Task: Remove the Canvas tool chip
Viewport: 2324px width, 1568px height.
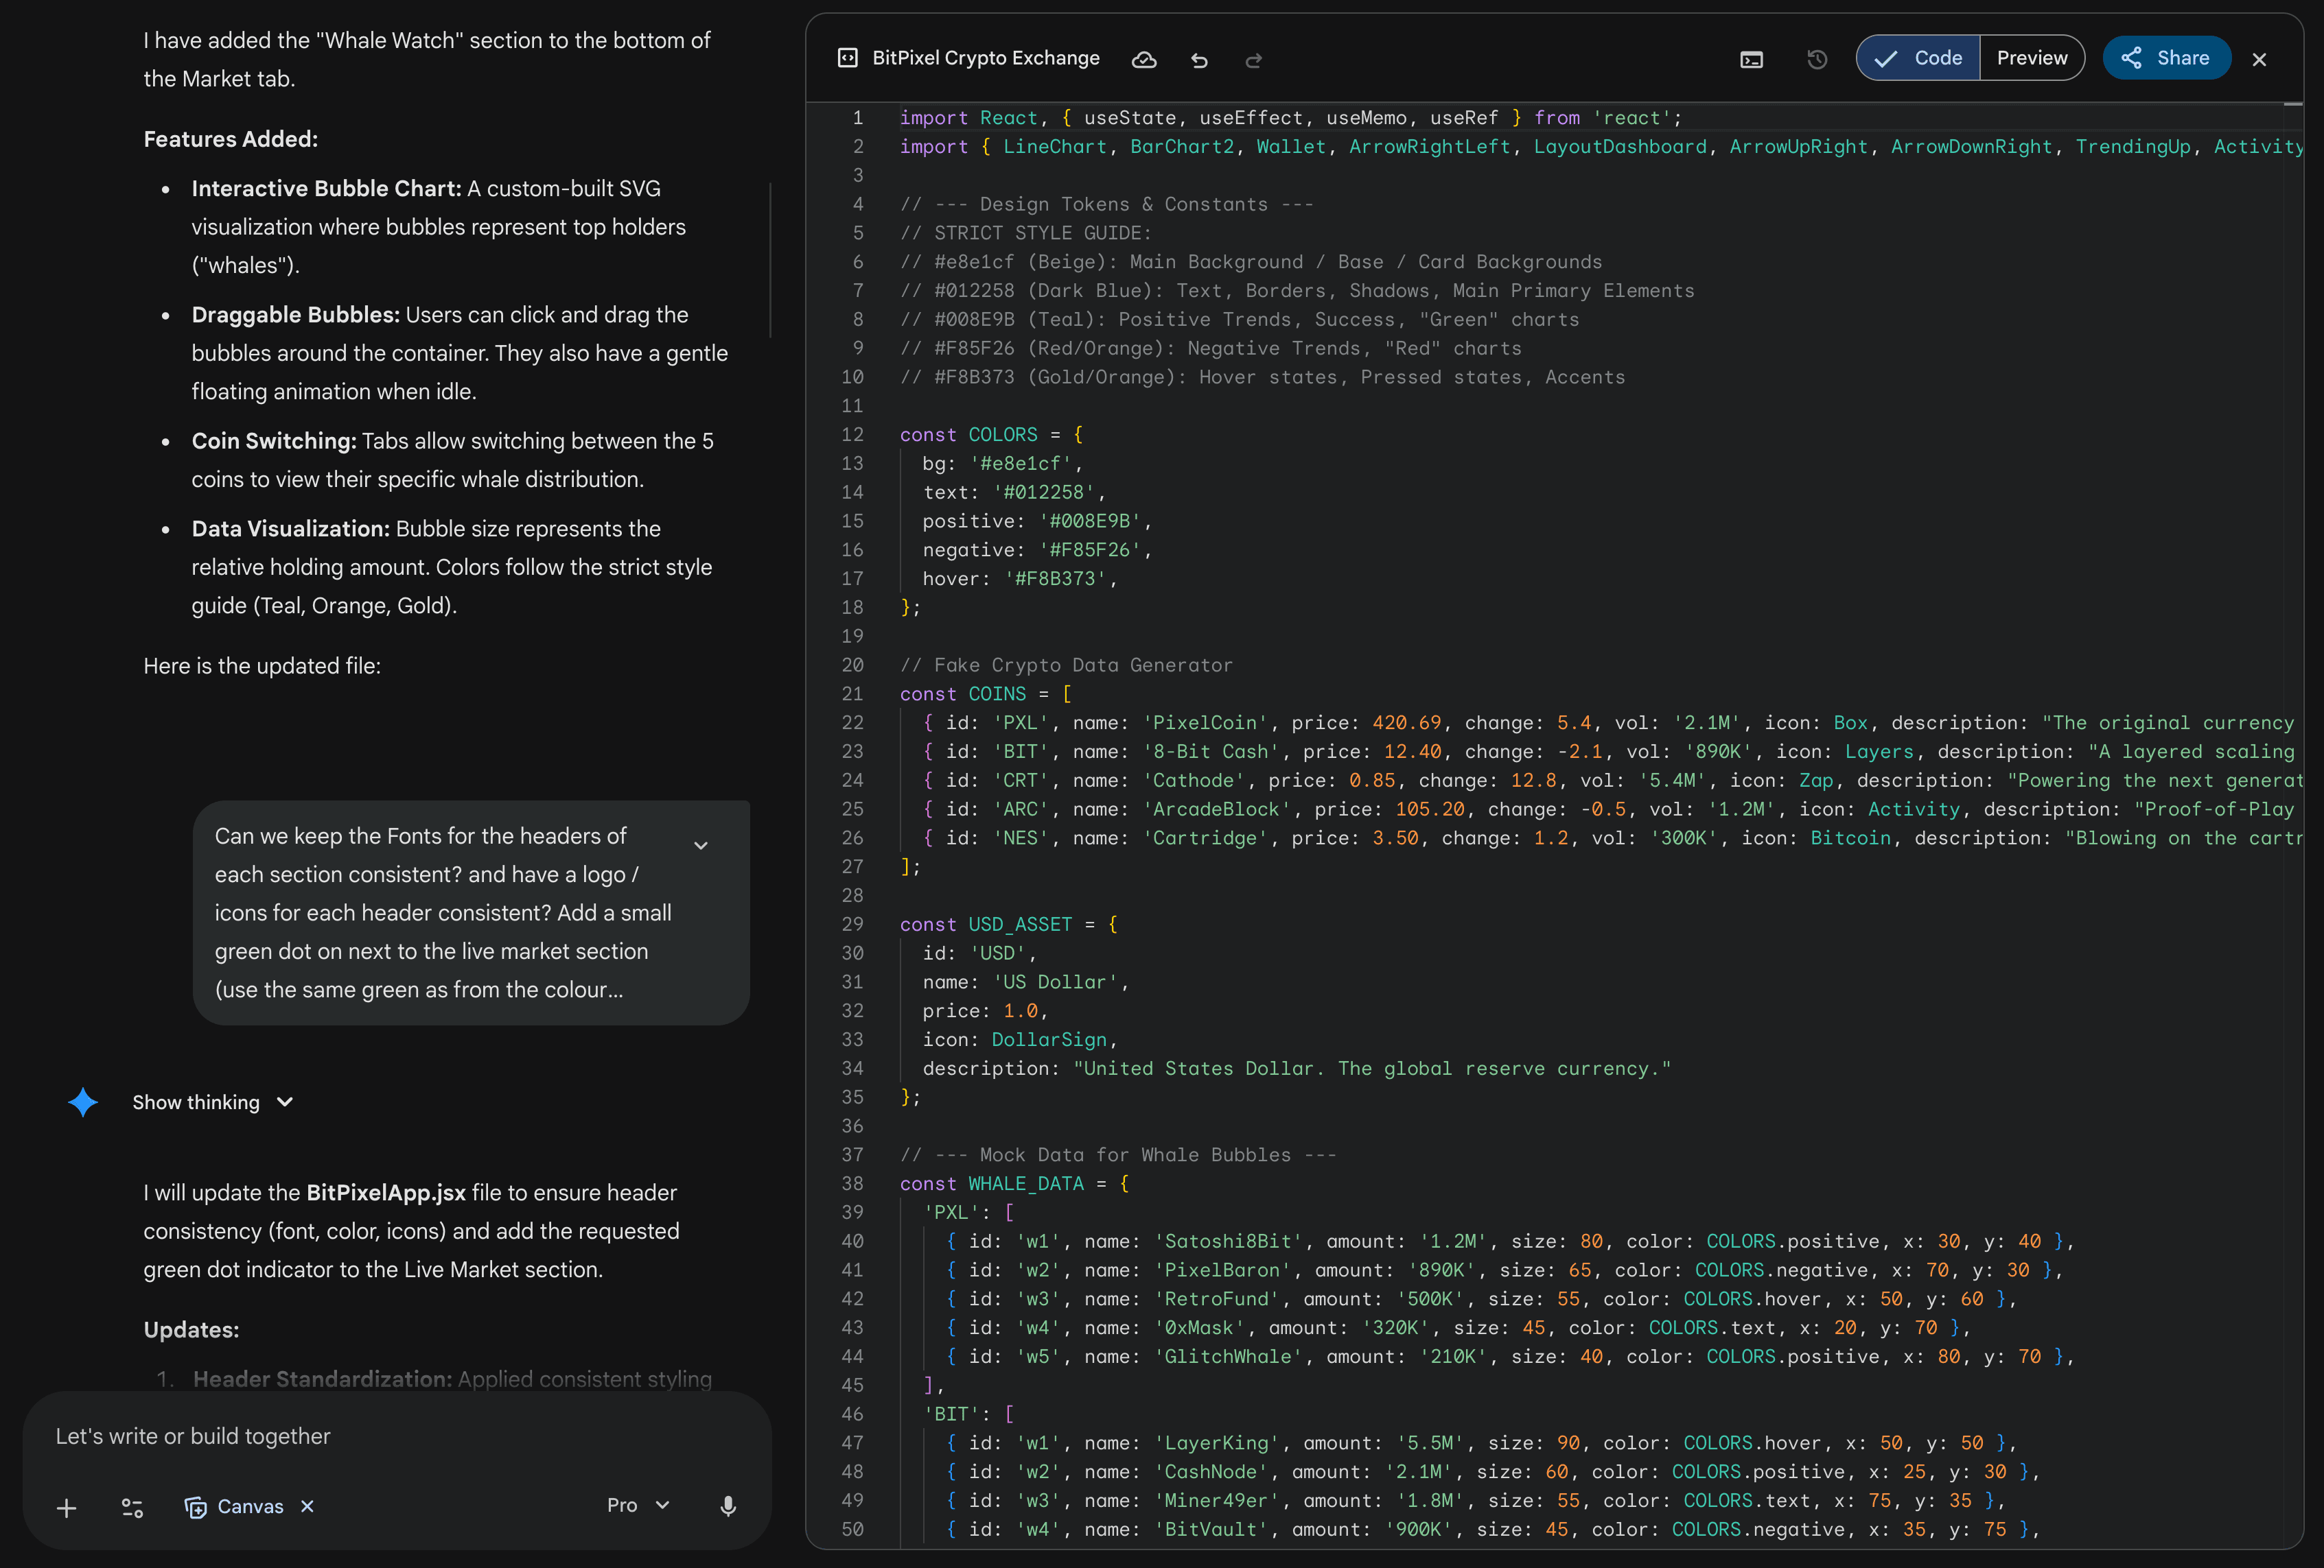Action: (308, 1506)
